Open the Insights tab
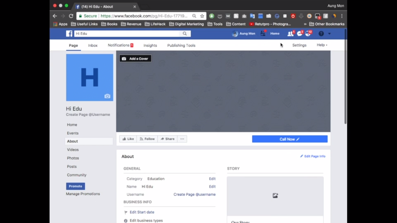397x223 pixels. click(150, 45)
